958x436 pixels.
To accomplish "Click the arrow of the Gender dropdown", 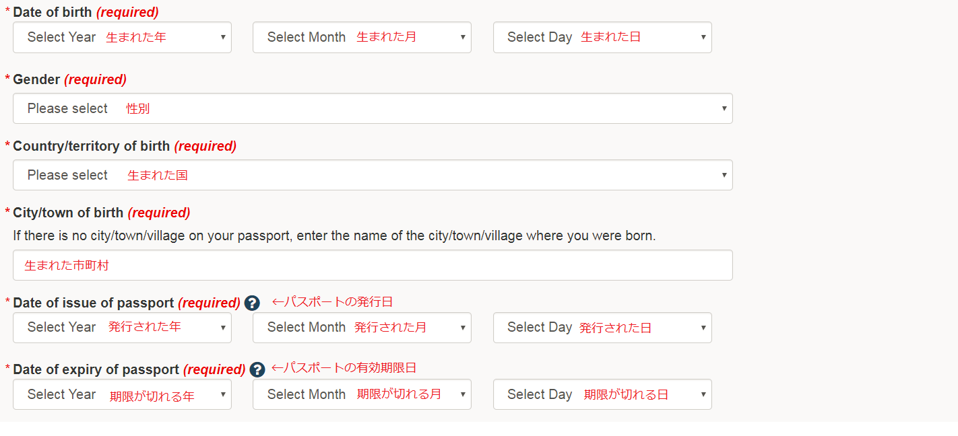I will [x=724, y=108].
